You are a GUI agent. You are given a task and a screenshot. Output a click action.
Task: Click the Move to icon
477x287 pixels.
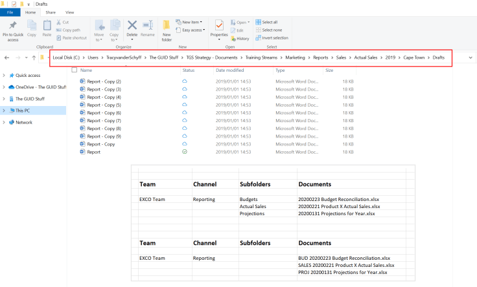[x=99, y=27]
